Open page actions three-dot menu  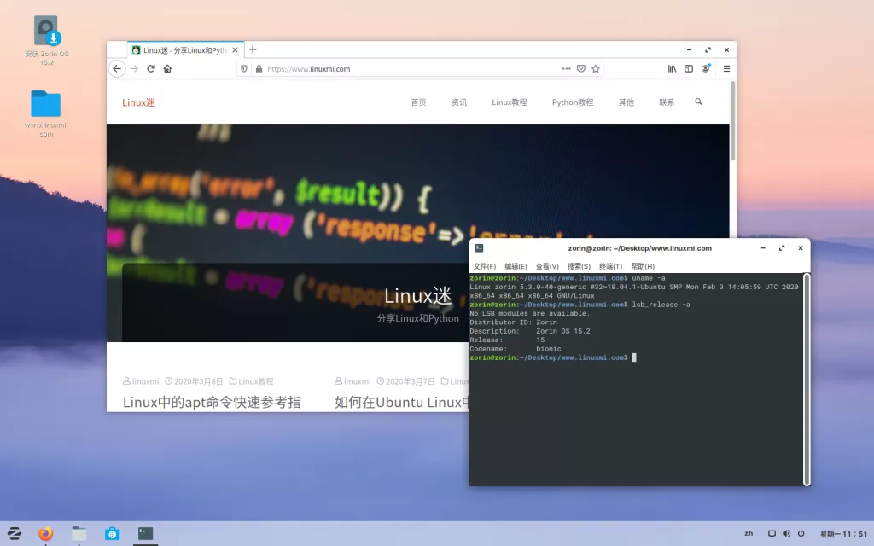click(567, 68)
